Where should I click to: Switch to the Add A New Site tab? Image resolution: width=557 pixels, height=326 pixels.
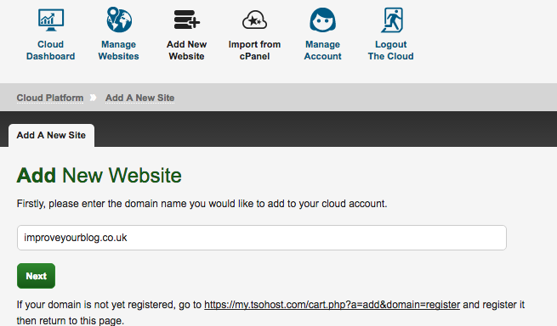pyautogui.click(x=52, y=135)
